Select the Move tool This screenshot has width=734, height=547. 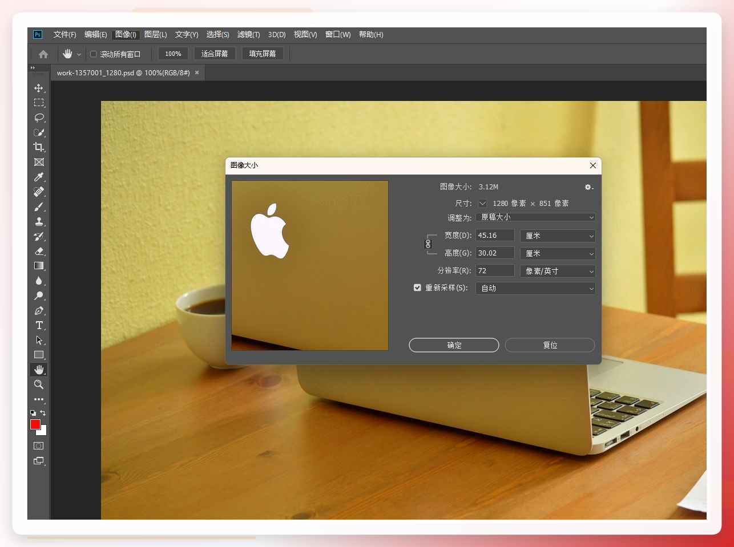pyautogui.click(x=39, y=88)
